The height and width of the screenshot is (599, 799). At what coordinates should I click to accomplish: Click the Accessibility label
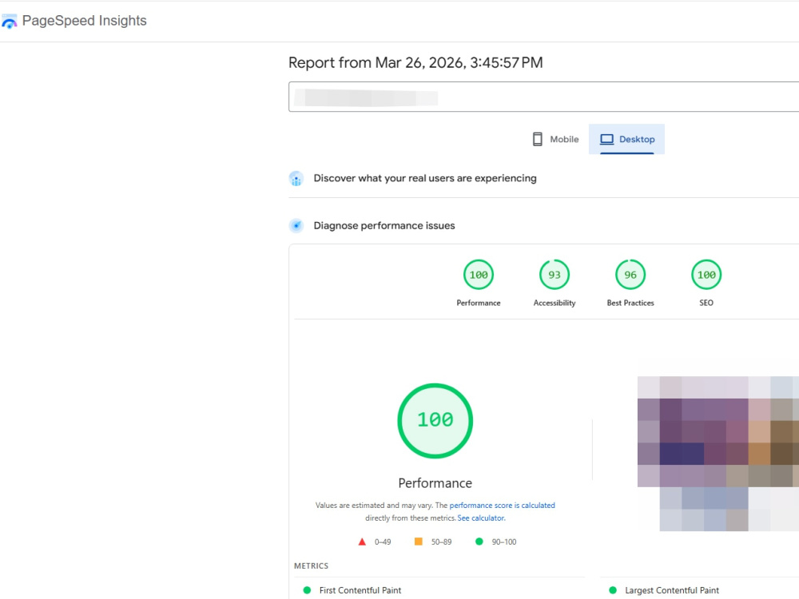(x=555, y=303)
